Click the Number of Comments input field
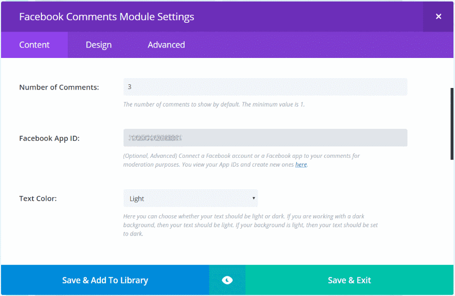Viewport: 455px width, 296px height. pyautogui.click(x=265, y=87)
